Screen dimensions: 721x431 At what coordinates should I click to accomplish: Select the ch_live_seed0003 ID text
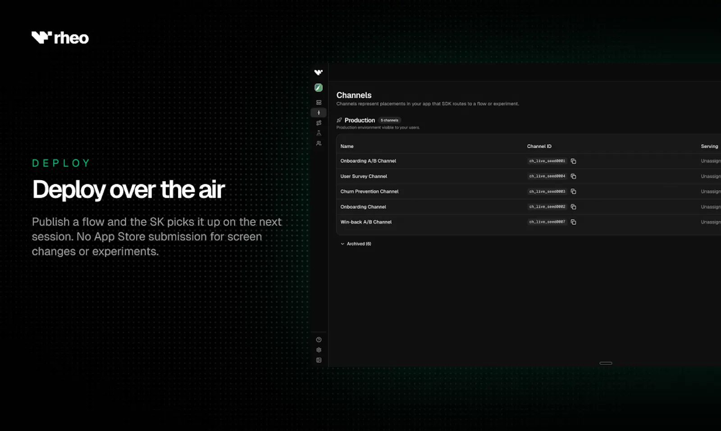pyautogui.click(x=547, y=191)
